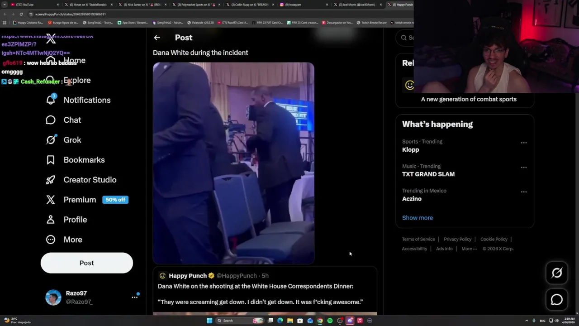Screen dimensions: 579x326
Task: Open the Aczino trending topic
Action: click(x=412, y=199)
